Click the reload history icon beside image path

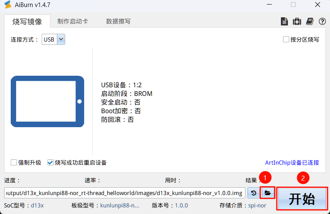click(254, 193)
